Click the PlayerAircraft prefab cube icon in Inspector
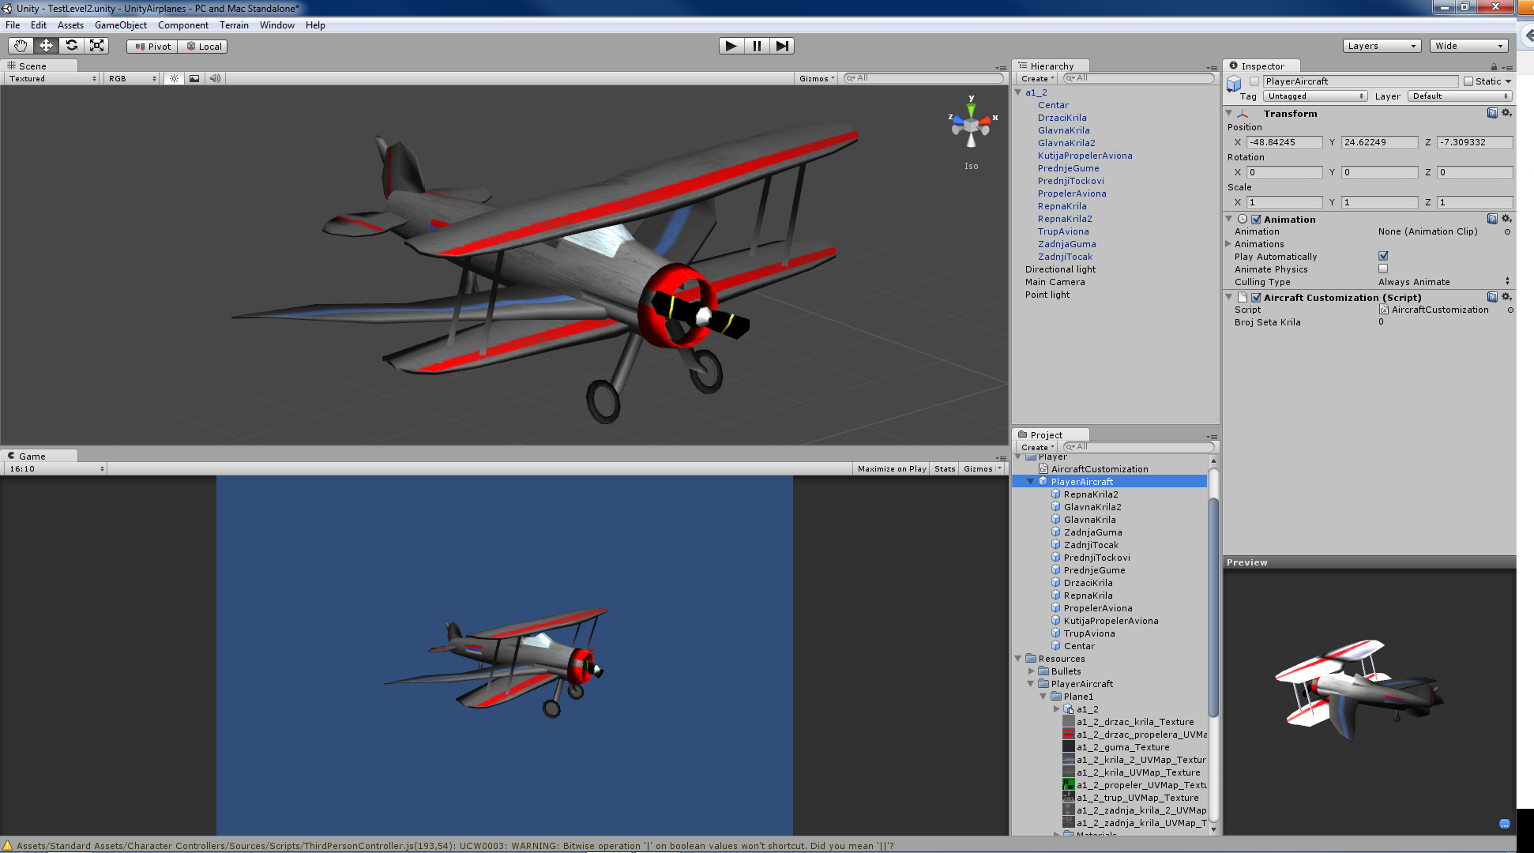The height and width of the screenshot is (853, 1534). coord(1235,83)
